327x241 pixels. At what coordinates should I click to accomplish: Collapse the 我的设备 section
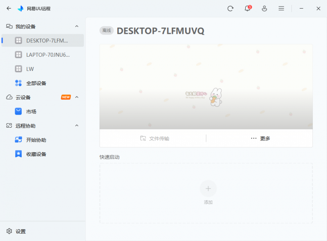(77, 26)
